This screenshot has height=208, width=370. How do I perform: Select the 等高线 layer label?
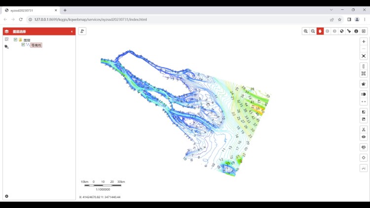pyautogui.click(x=36, y=45)
